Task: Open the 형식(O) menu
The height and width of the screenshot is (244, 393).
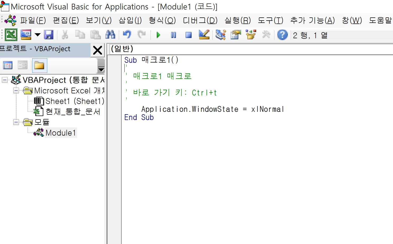Action: pyautogui.click(x=162, y=20)
